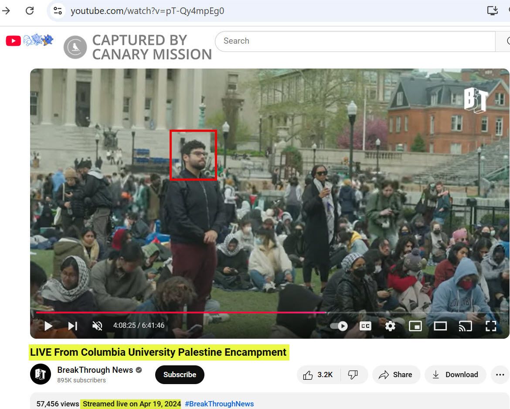Download the video
The height and width of the screenshot is (409, 510).
coord(455,375)
